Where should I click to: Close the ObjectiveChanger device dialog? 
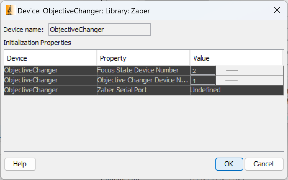(277, 10)
